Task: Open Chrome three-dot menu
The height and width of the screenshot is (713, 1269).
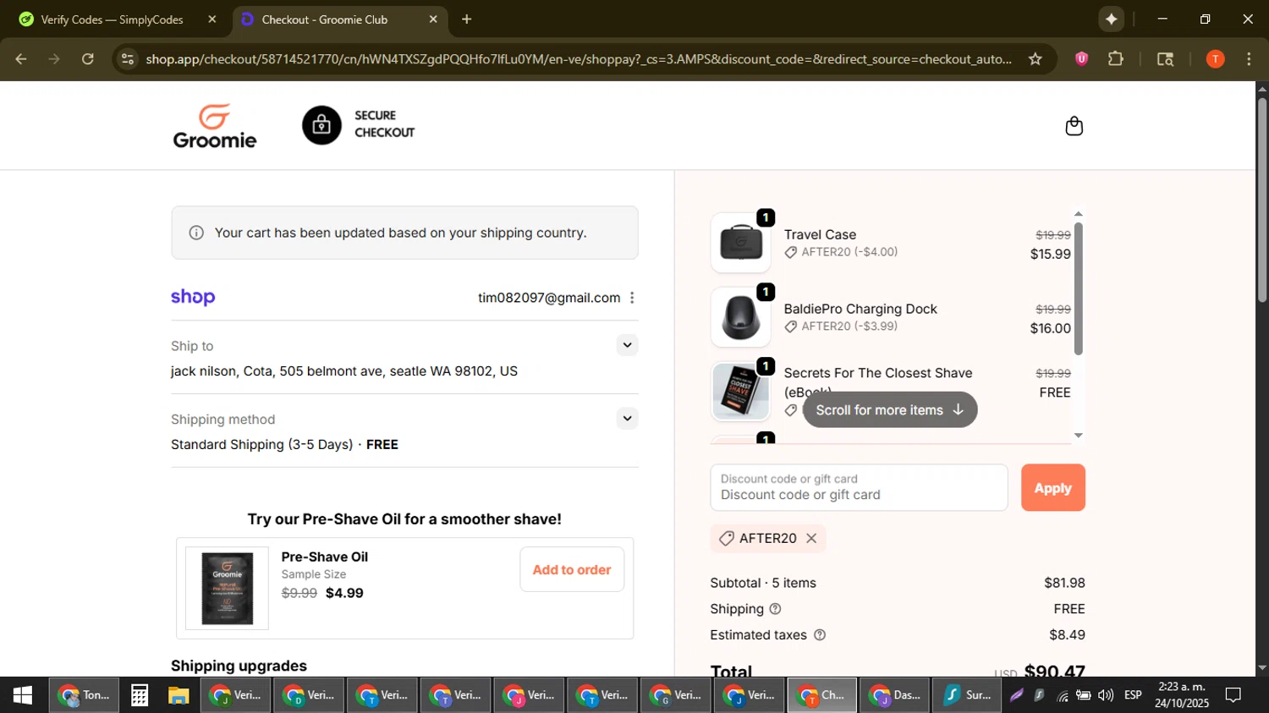Action: click(1249, 59)
